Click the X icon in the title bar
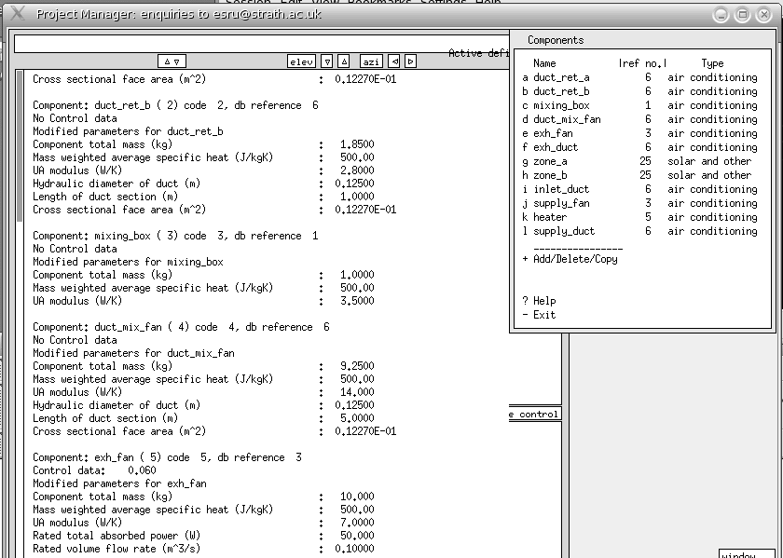The image size is (783, 558). click(17, 14)
